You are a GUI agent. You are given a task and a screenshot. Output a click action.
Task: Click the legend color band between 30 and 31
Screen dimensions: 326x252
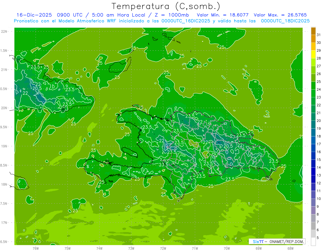pyautogui.click(x=314, y=39)
